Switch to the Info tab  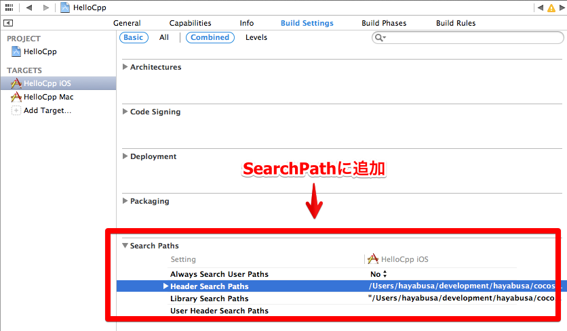point(247,23)
